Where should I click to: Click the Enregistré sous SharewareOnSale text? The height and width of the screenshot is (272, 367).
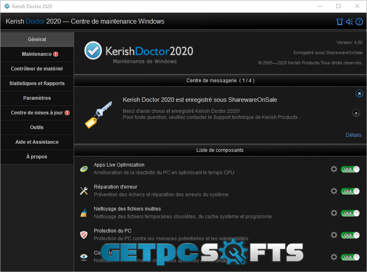click(328, 53)
